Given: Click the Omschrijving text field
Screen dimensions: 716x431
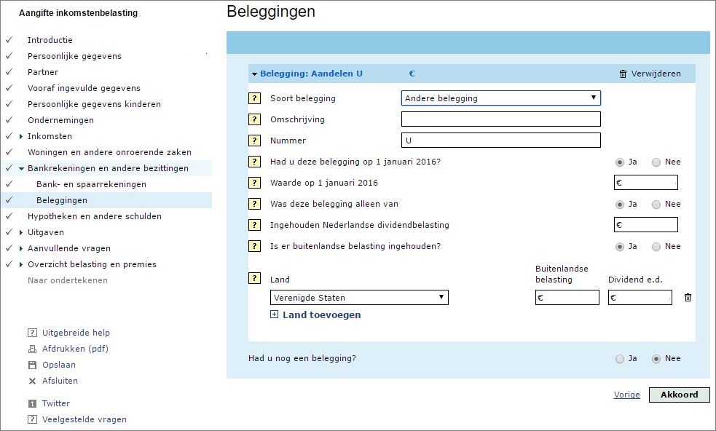Looking at the screenshot, I should tap(500, 119).
